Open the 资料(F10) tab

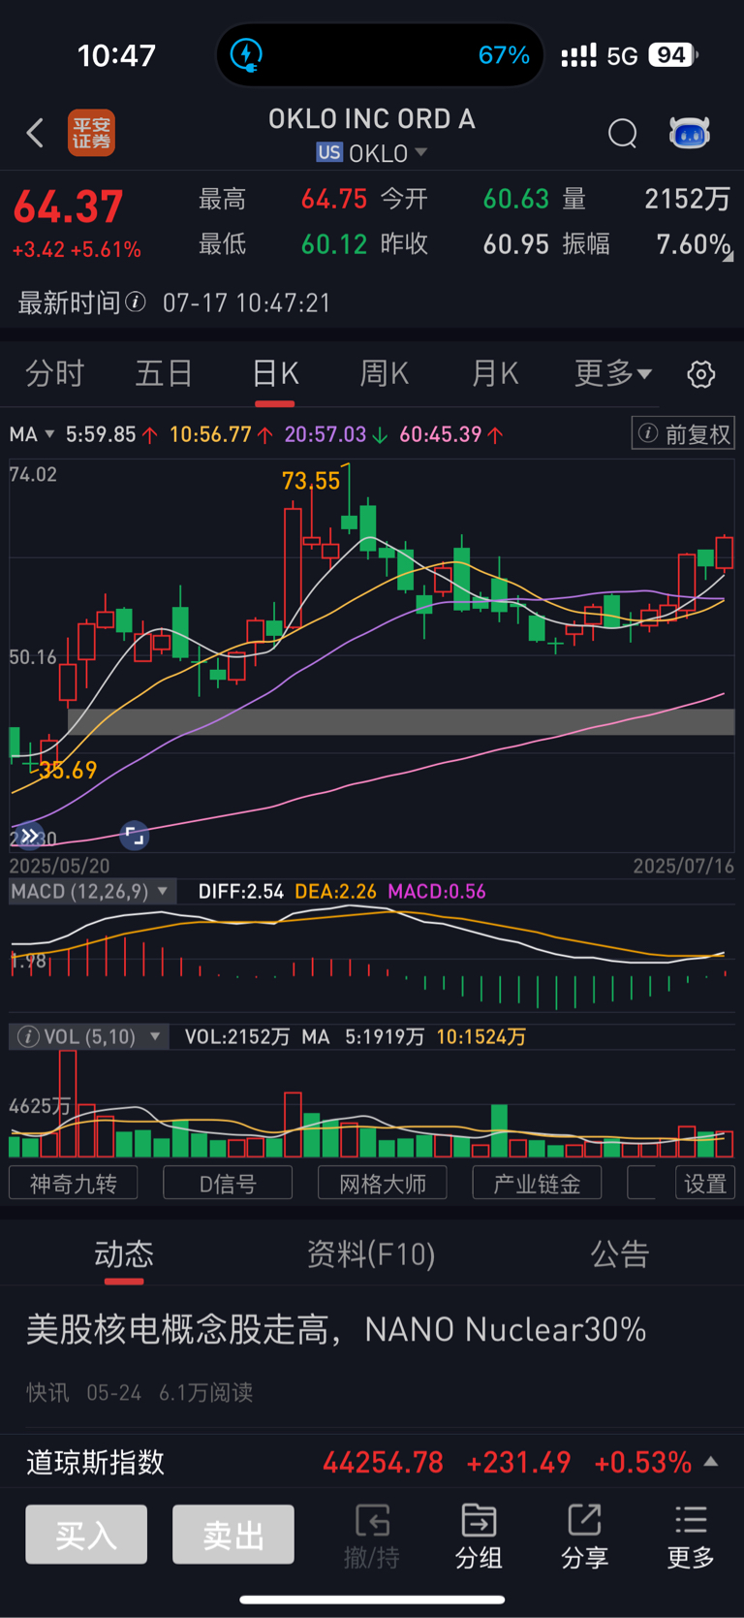(x=371, y=1254)
